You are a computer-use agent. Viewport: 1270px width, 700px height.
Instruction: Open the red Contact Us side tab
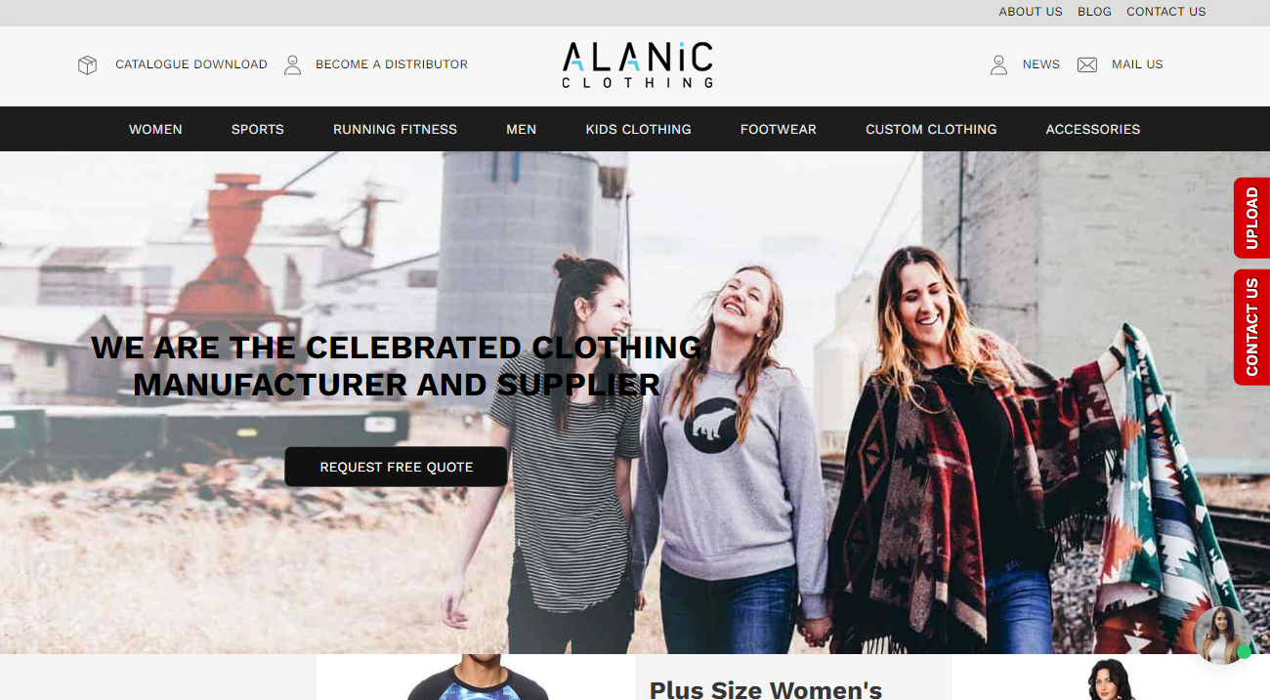(x=1251, y=327)
